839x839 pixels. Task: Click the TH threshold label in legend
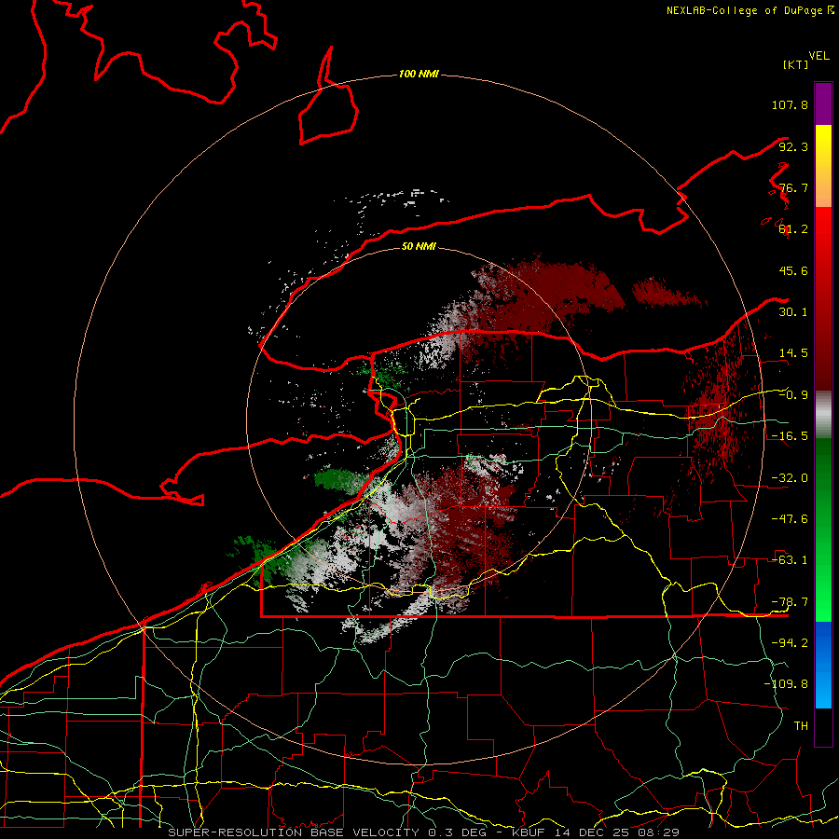[x=801, y=726]
